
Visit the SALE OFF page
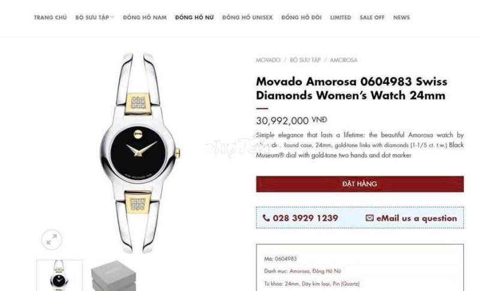click(x=372, y=17)
